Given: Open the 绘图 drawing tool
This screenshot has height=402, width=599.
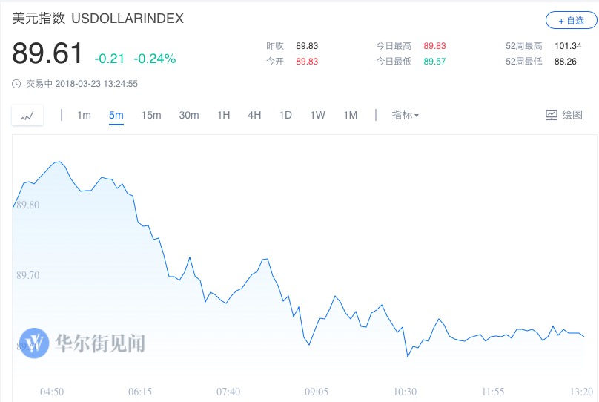Looking at the screenshot, I should pos(564,115).
